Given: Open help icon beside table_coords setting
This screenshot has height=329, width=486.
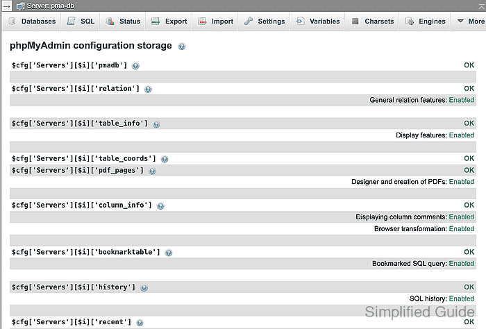Looking at the screenshot, I should [165, 159].
